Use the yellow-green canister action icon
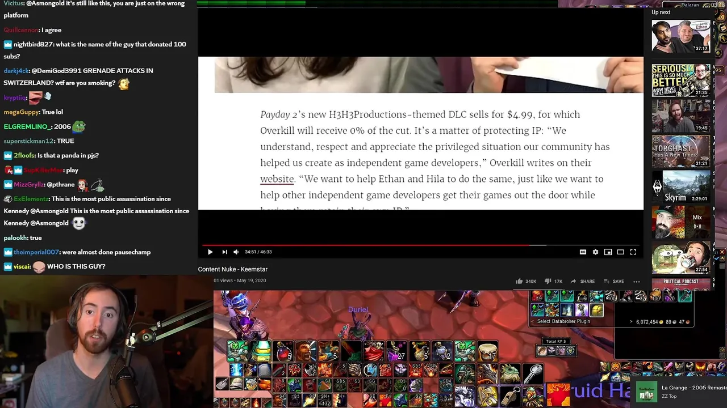 click(x=261, y=351)
